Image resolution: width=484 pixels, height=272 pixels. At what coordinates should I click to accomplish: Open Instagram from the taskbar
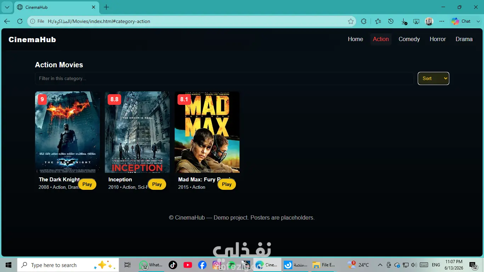(217, 265)
